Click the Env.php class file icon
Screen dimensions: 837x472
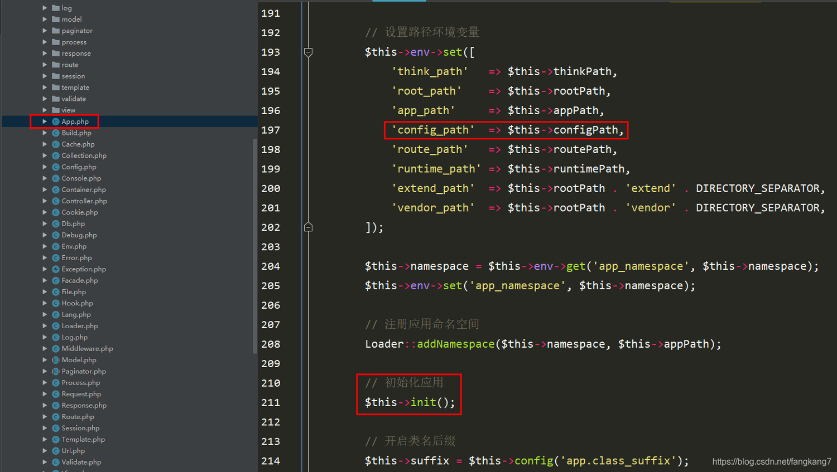coord(56,246)
